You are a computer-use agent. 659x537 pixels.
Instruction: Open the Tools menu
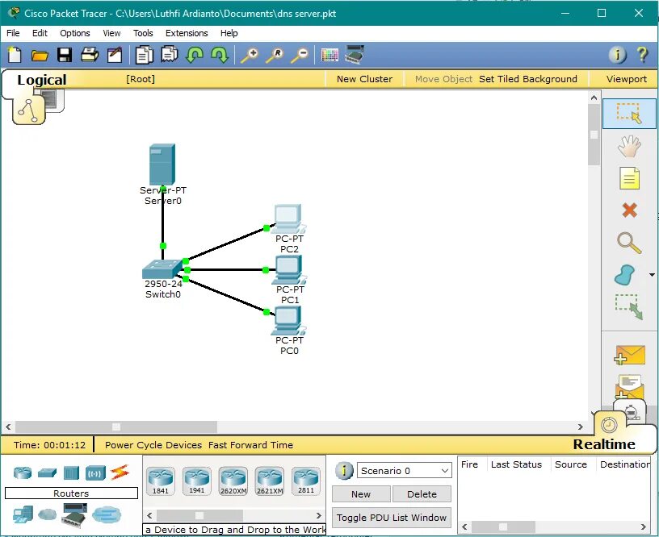143,33
